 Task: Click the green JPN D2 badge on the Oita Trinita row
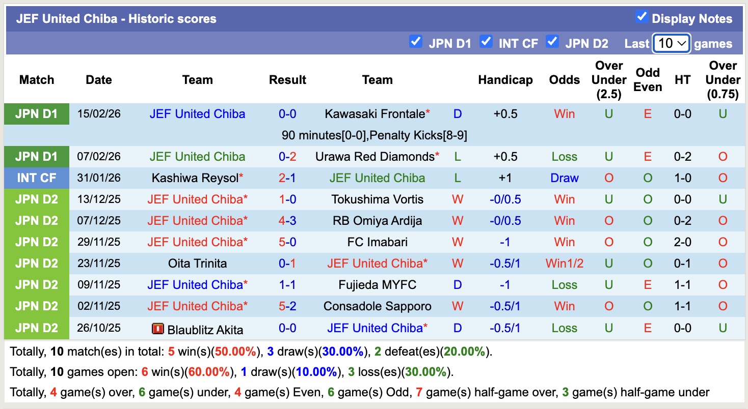click(36, 263)
